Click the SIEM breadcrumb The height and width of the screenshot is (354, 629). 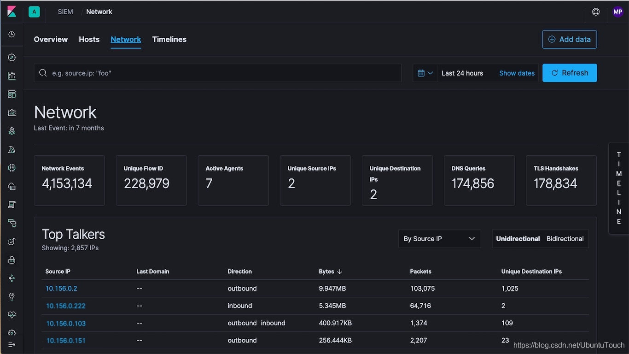pos(65,12)
